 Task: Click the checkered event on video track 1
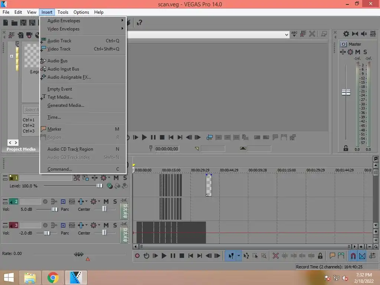pos(209,185)
